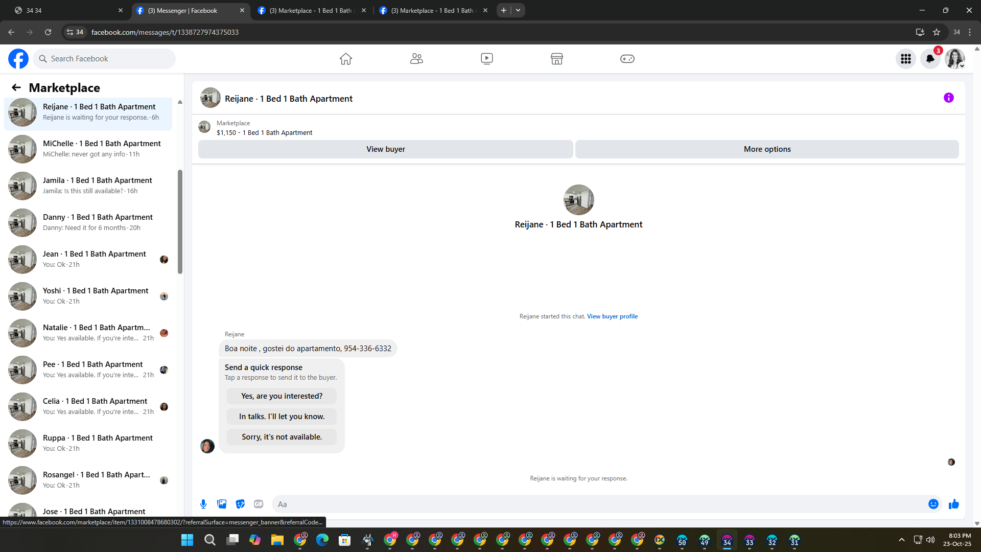
Task: Open the sticker picker icon
Action: (x=240, y=504)
